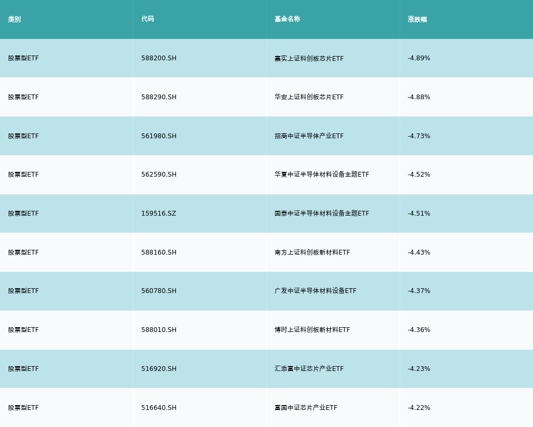Image resolution: width=533 pixels, height=427 pixels.
Task: Click the -4.22% change value
Action: (419, 408)
